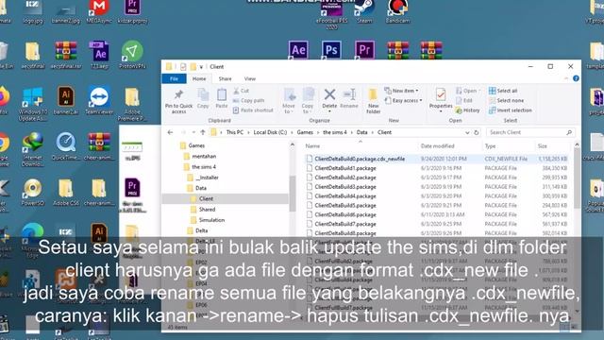Click Edit in Open group

[464, 101]
